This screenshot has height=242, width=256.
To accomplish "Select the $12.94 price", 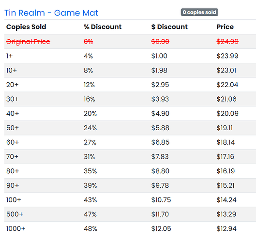I will coord(226,228).
